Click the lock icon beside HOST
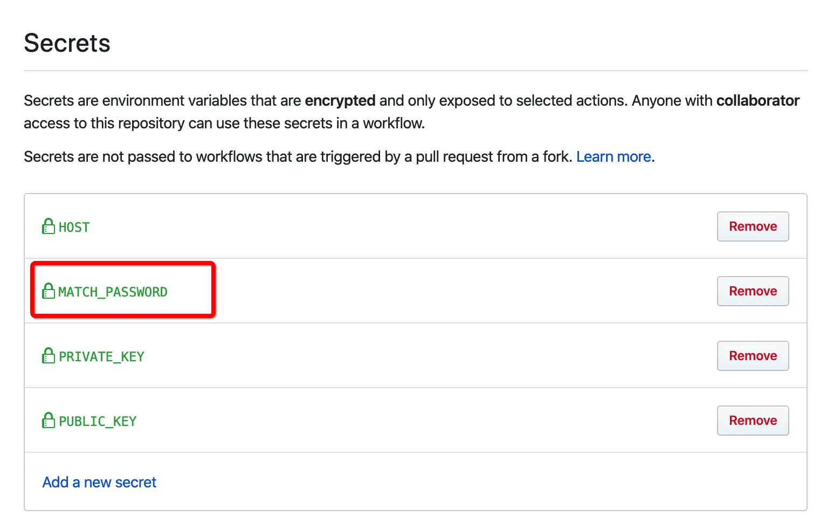This screenshot has height=523, width=827. [x=49, y=226]
